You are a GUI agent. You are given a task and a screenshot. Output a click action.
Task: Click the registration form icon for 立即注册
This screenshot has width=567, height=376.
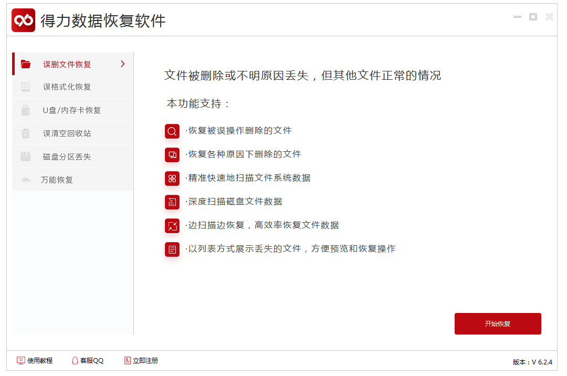127,360
